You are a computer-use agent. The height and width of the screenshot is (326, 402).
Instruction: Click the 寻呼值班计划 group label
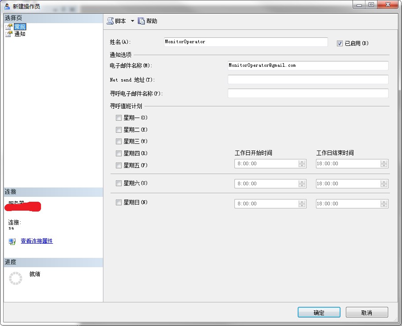pyautogui.click(x=126, y=106)
